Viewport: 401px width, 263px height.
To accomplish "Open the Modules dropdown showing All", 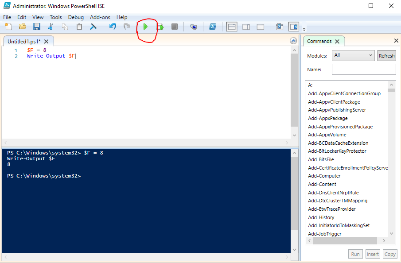I will (x=353, y=55).
